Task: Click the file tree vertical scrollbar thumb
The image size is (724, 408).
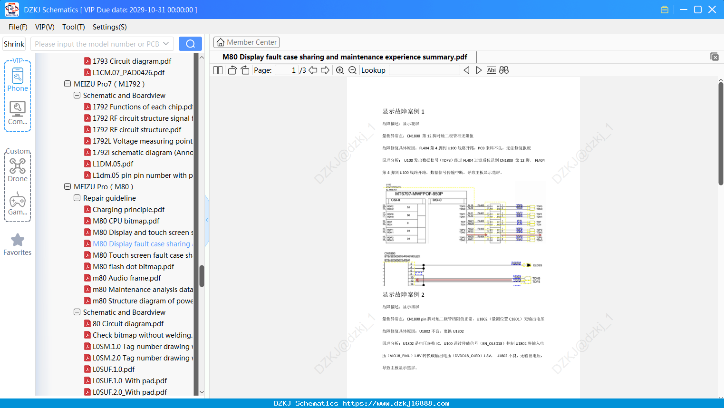Action: pyautogui.click(x=202, y=276)
